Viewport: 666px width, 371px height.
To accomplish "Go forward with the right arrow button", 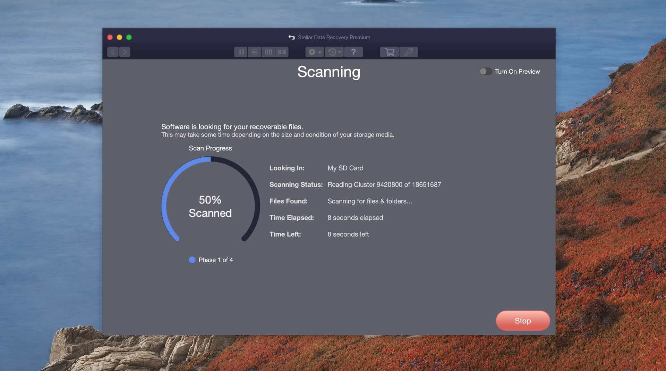I will [125, 52].
